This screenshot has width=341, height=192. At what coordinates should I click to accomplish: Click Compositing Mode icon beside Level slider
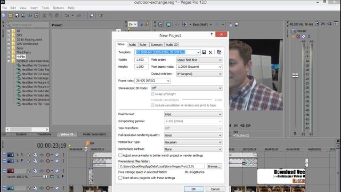(x=52, y=177)
